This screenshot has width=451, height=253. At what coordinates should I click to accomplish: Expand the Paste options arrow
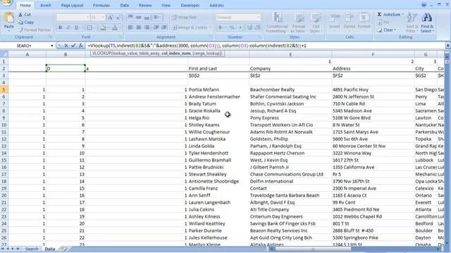click(x=9, y=30)
